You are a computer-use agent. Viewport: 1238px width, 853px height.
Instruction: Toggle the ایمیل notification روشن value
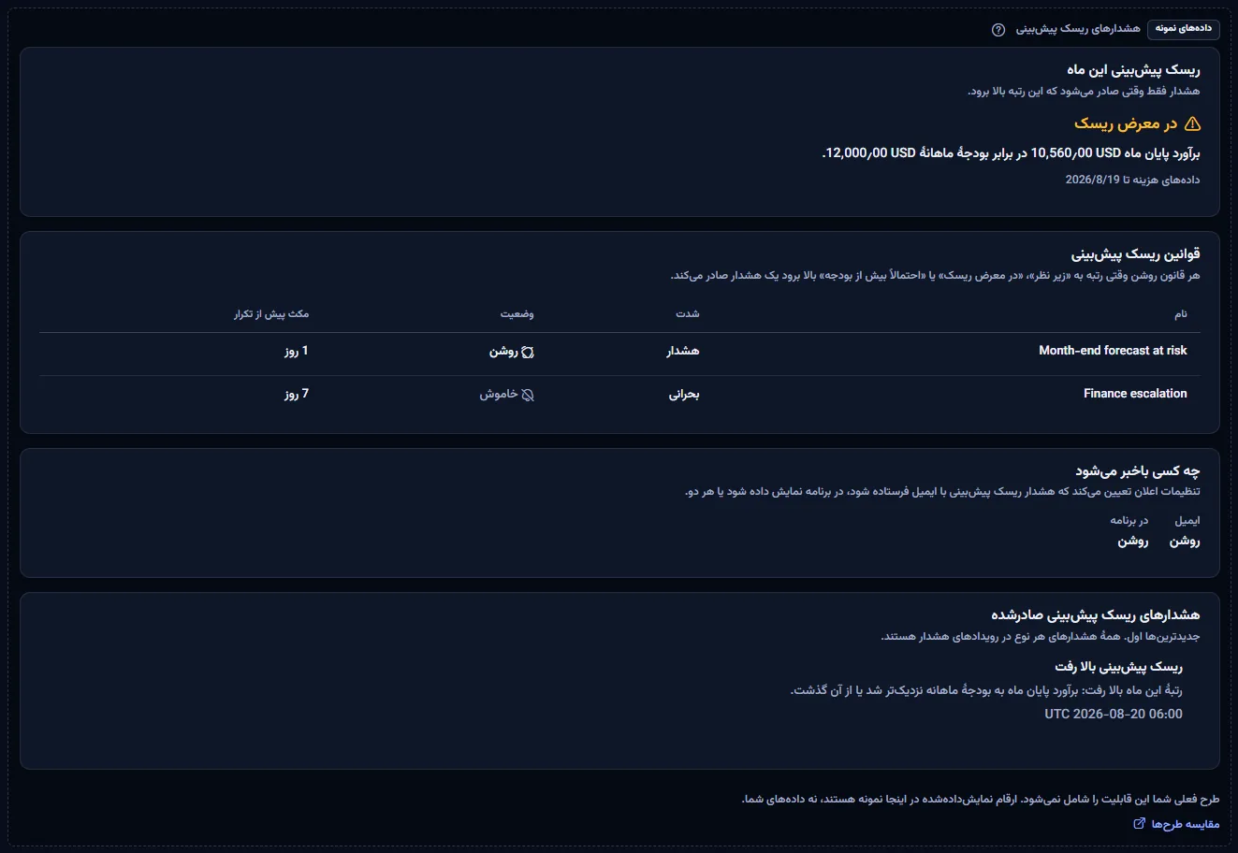click(1185, 542)
